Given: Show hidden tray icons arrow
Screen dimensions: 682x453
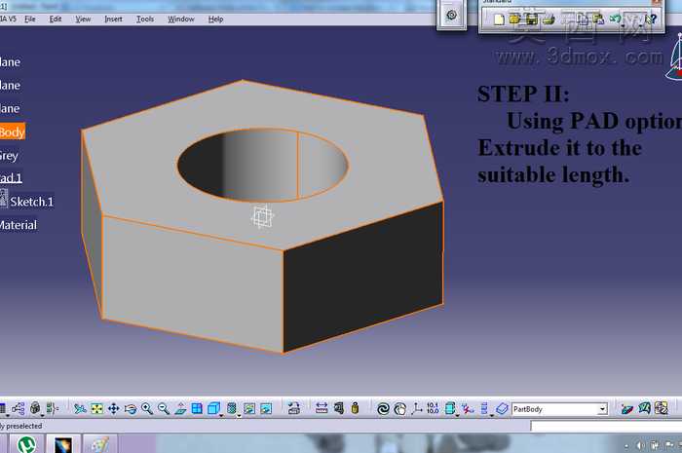Looking at the screenshot, I should pos(626,446).
